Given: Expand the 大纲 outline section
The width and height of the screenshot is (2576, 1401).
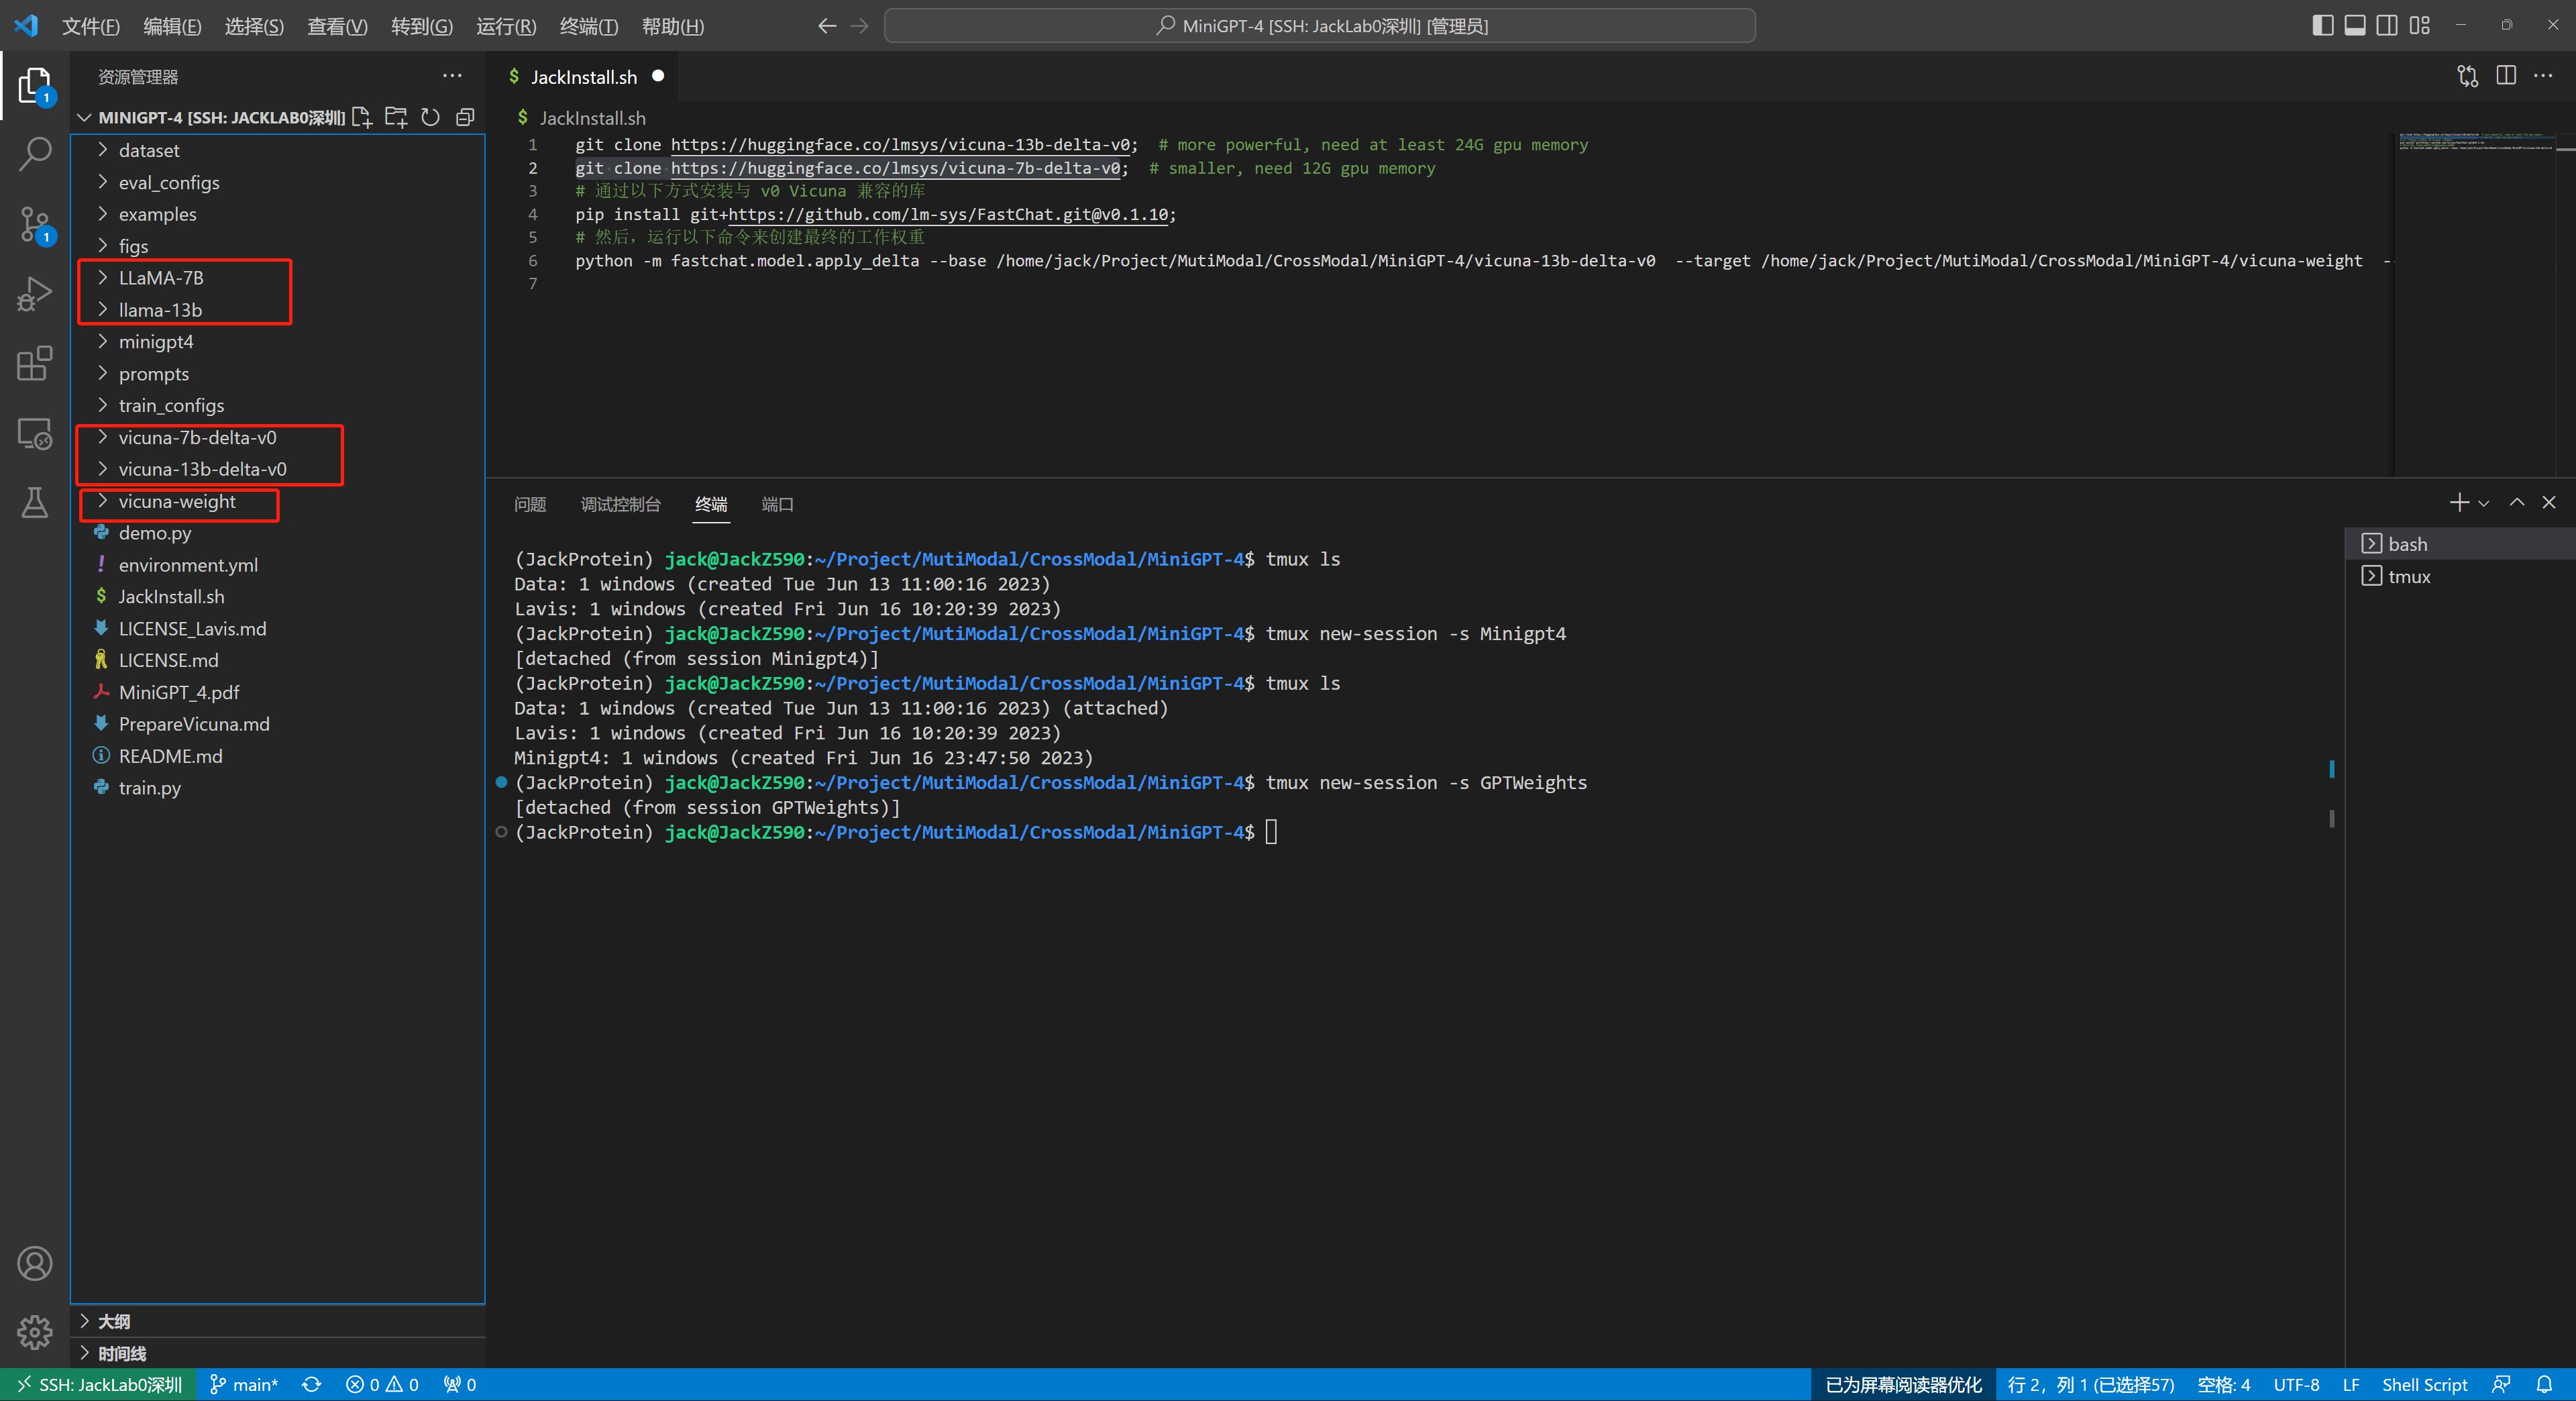Looking at the screenshot, I should pyautogui.click(x=114, y=1321).
